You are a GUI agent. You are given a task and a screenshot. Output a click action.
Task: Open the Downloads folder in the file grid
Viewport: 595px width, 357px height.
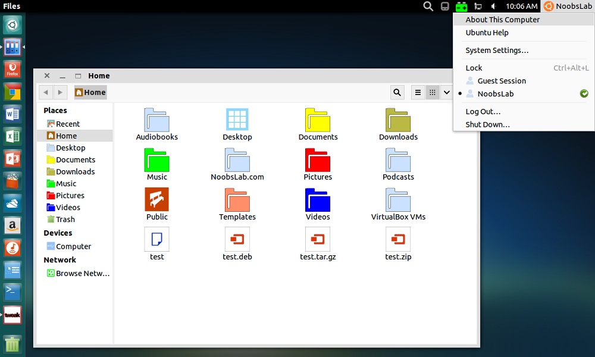point(398,120)
